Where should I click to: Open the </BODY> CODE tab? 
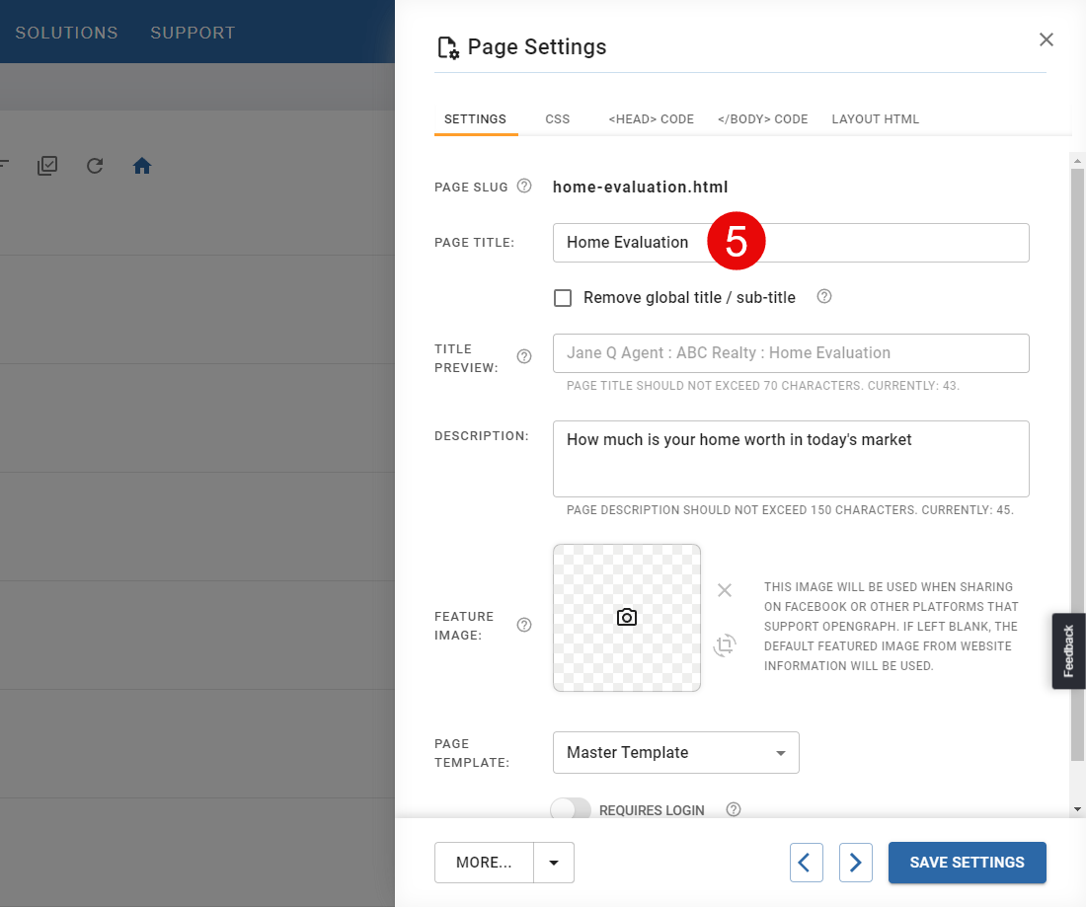762,119
